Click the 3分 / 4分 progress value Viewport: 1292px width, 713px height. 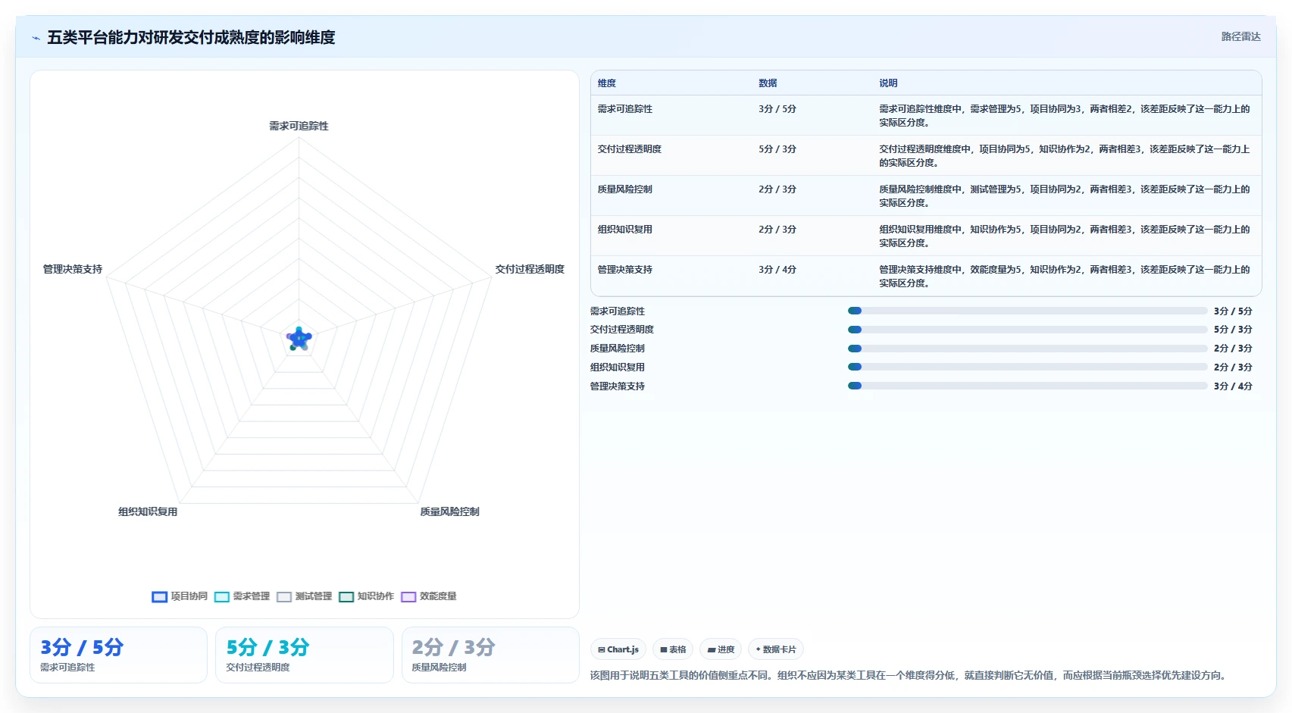1233,386
